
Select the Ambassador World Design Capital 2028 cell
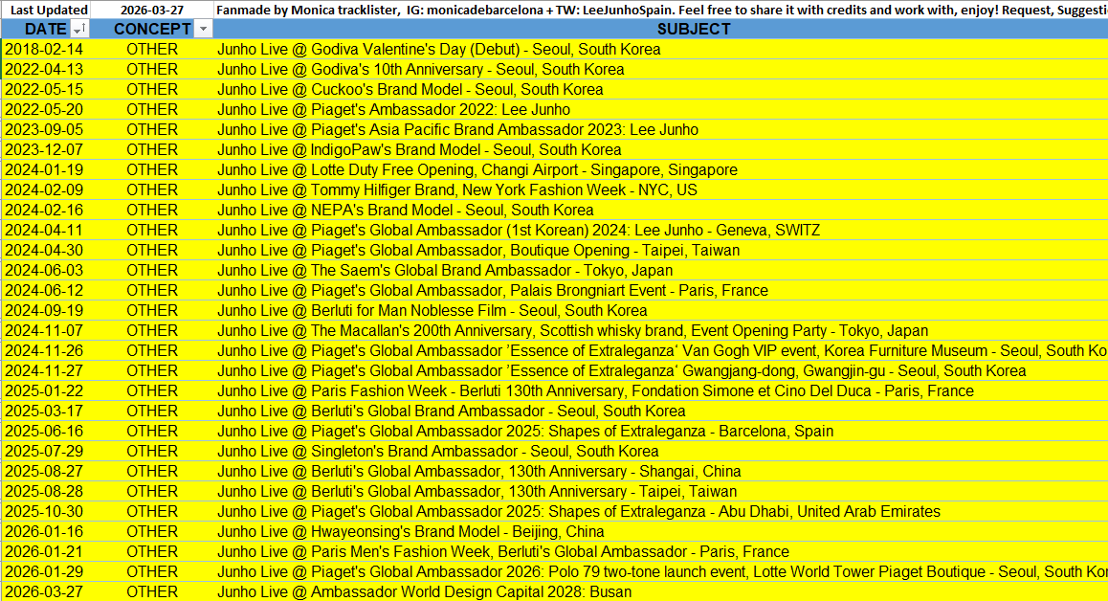[661, 591]
